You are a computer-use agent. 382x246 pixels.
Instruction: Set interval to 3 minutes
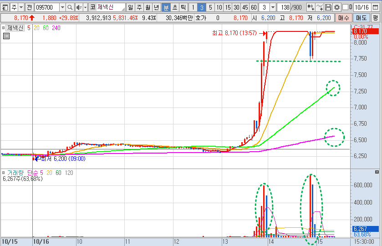(202, 7)
